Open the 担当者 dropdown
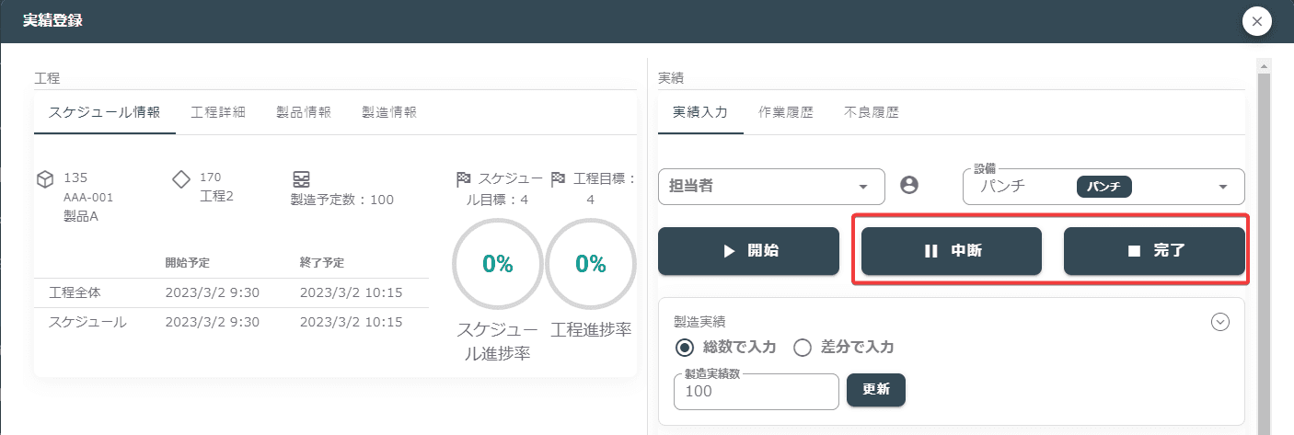The image size is (1294, 435). (x=771, y=187)
